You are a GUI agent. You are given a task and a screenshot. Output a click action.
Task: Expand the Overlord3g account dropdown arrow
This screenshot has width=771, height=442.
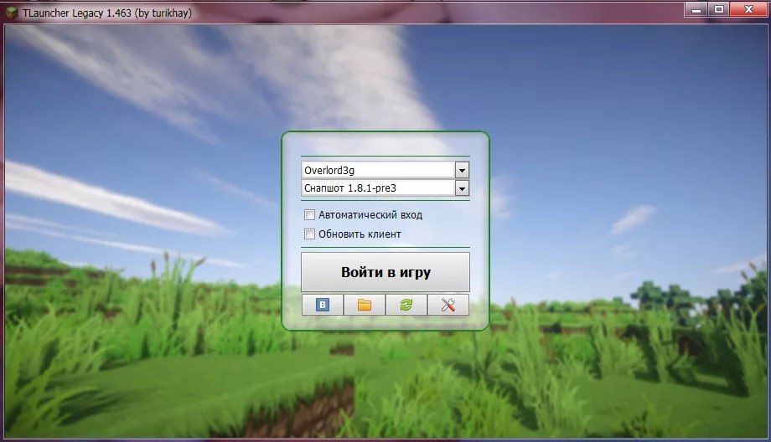tap(462, 171)
